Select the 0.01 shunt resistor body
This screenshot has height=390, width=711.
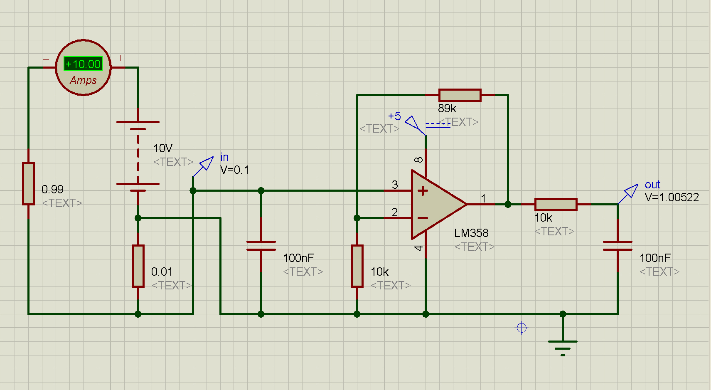138,266
